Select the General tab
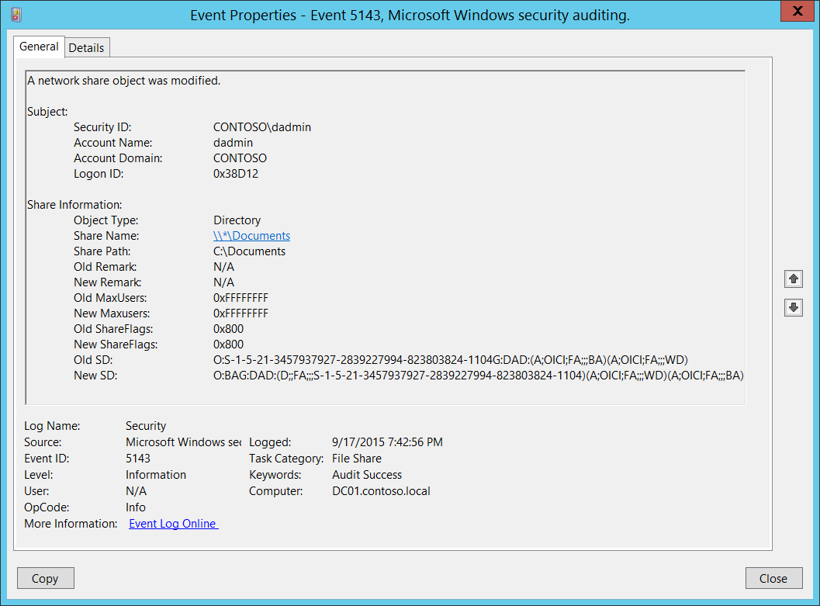820x606 pixels. point(39,47)
